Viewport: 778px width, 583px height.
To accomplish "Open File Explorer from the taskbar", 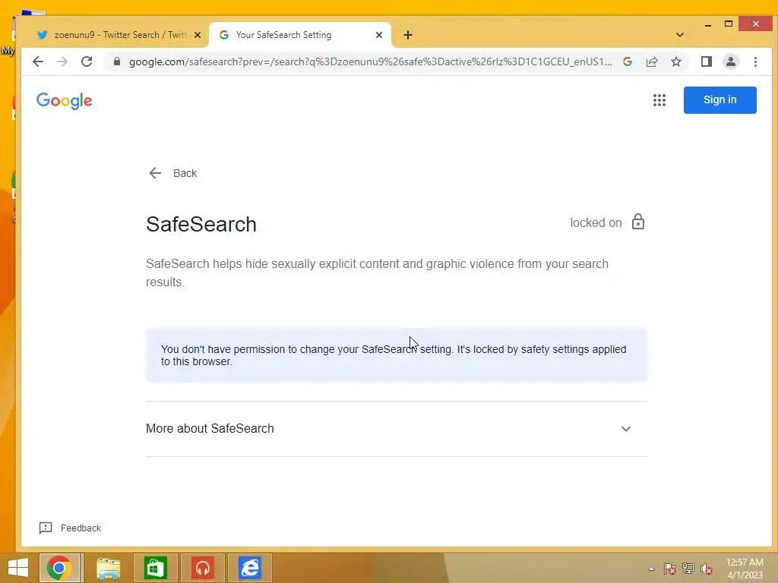I will (108, 568).
